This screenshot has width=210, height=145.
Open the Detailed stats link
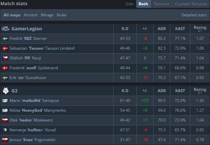[194, 15]
